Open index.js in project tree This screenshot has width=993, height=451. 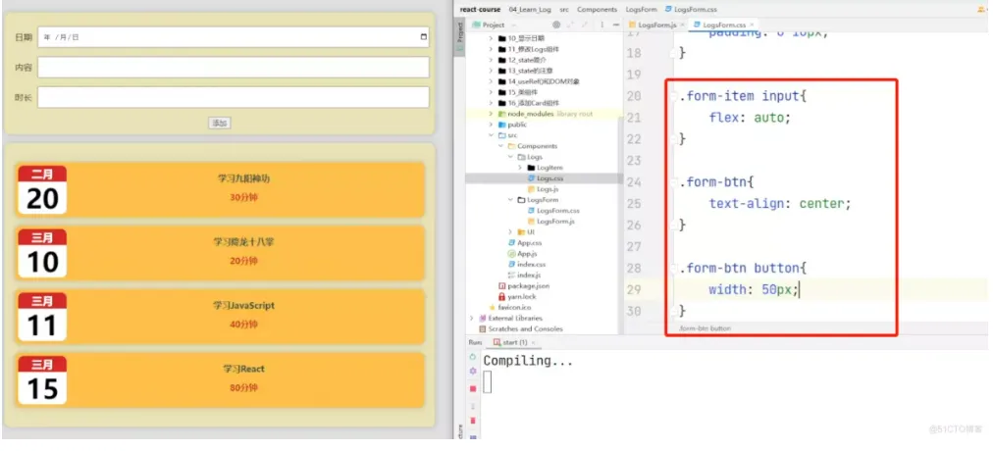point(524,276)
